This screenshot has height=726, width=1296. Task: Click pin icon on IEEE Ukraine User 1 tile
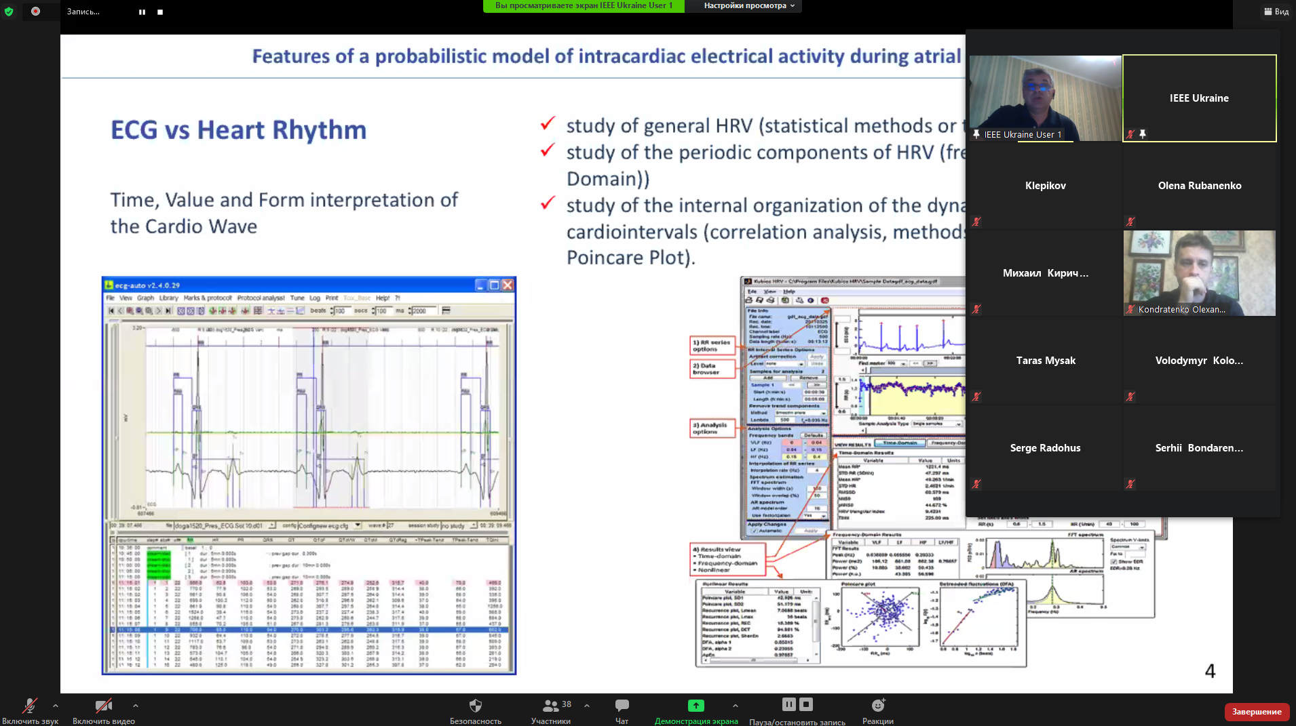976,134
